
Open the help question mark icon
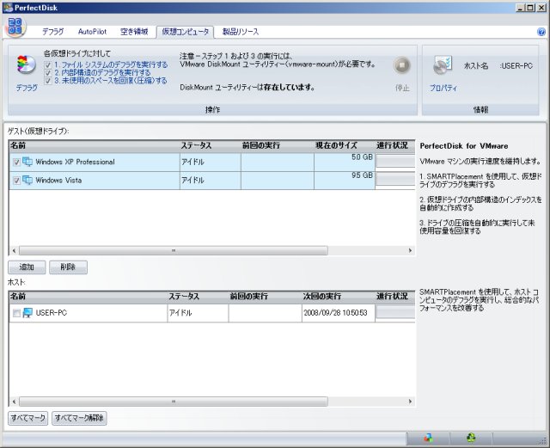tap(541, 32)
